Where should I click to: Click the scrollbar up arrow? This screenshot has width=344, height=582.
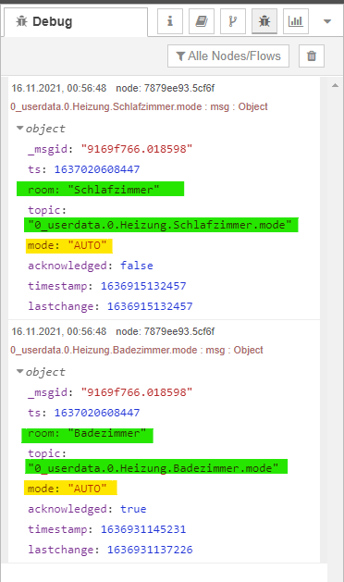(335, 85)
